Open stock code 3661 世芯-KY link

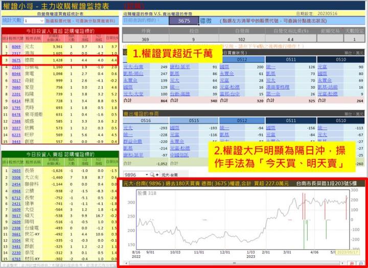click(x=16, y=234)
